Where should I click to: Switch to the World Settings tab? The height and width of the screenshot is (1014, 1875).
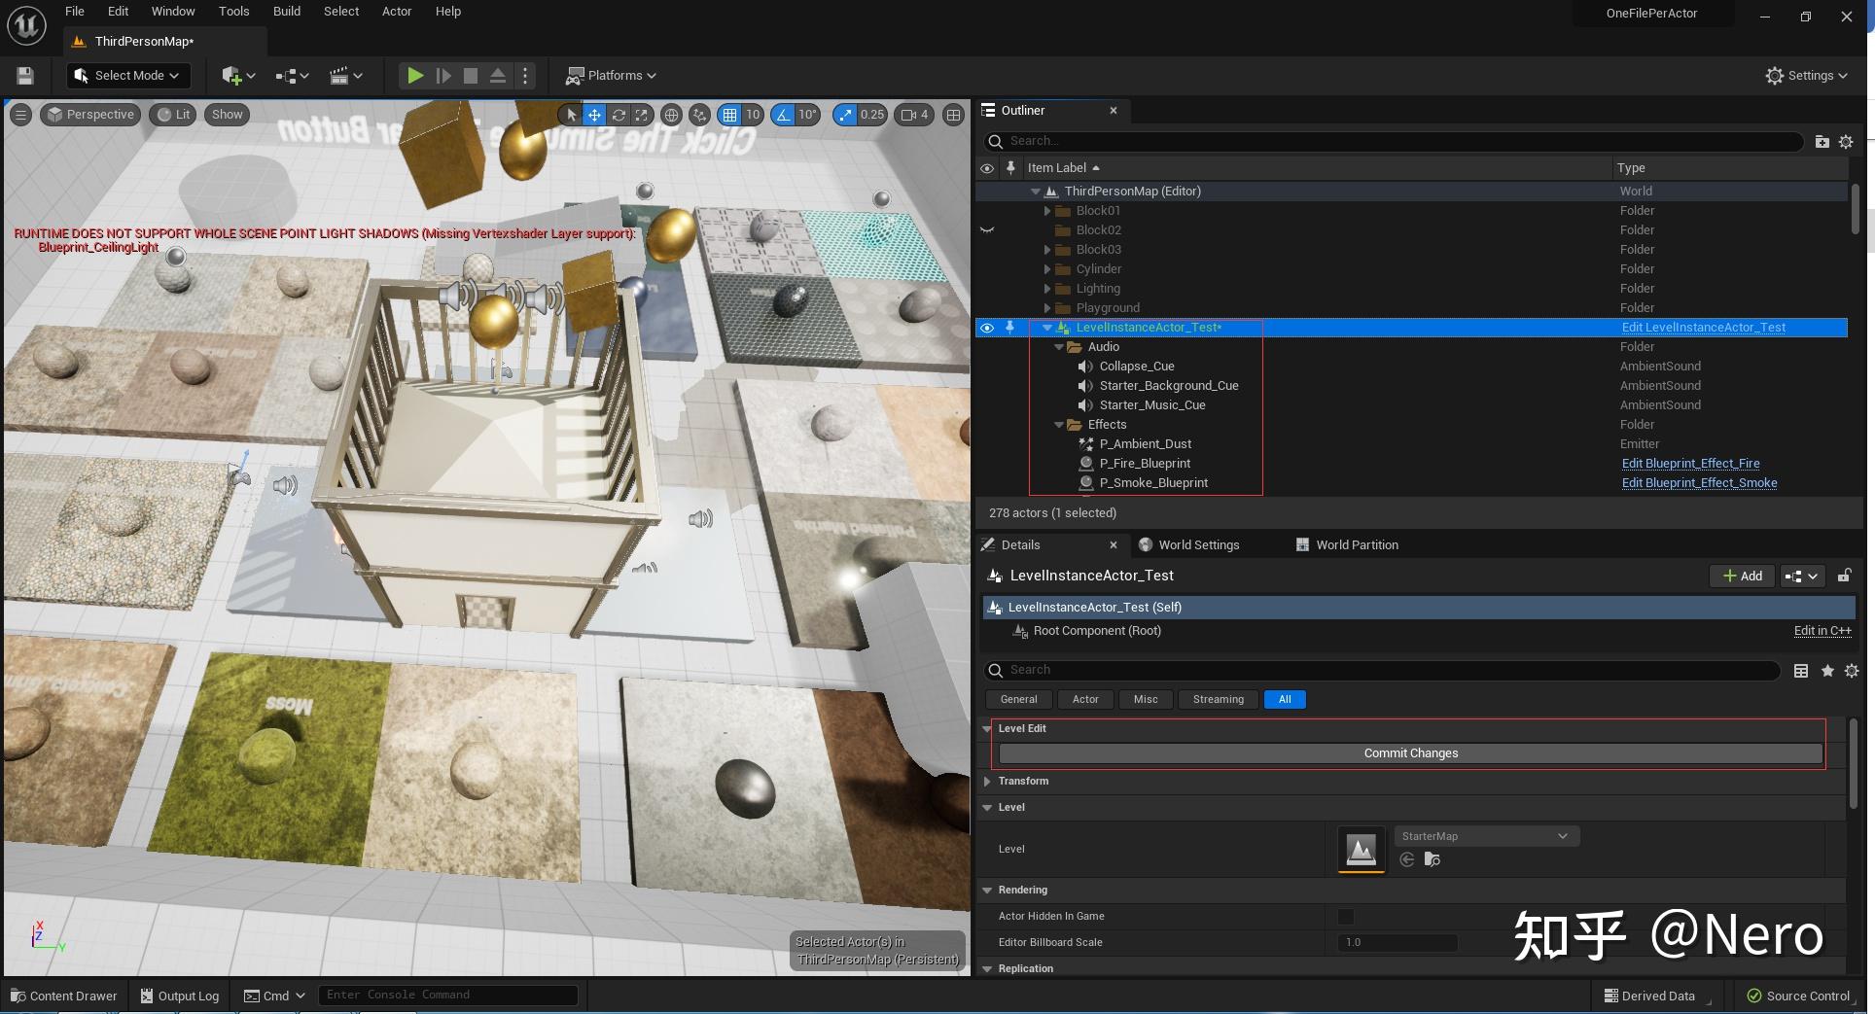[x=1198, y=544]
